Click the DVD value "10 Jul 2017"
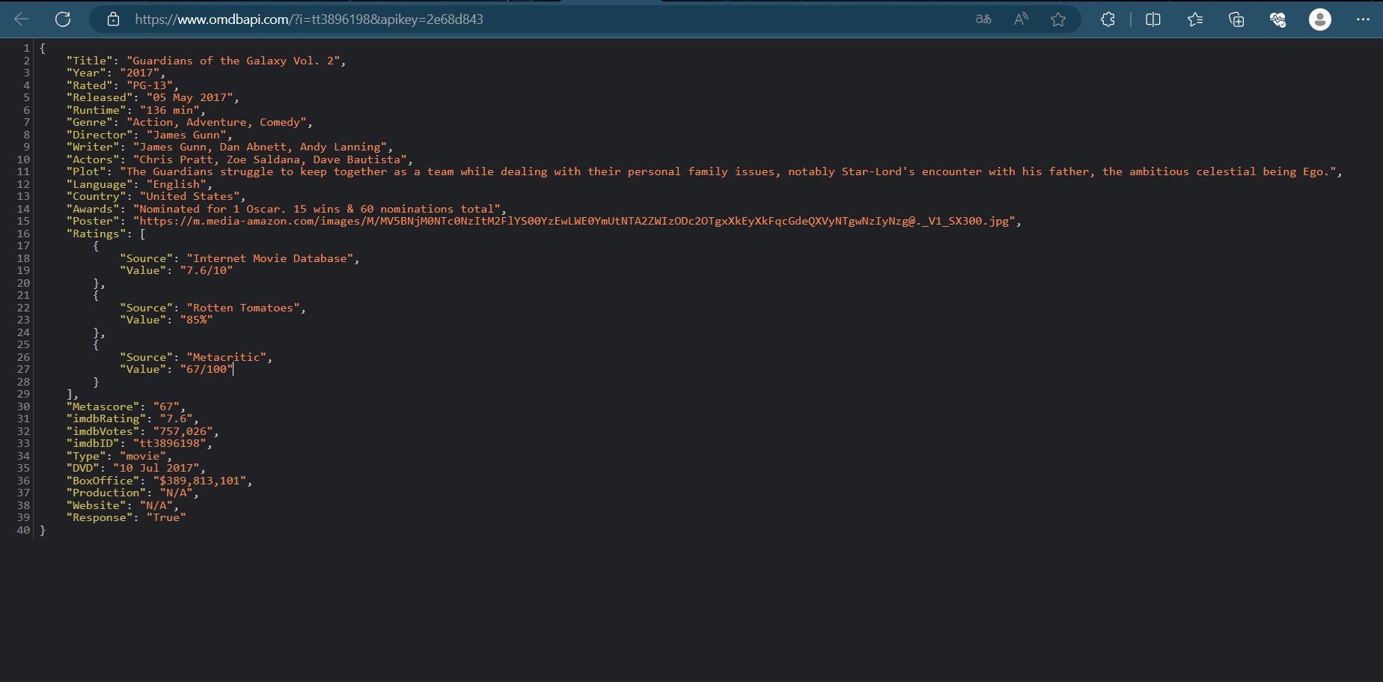This screenshot has height=682, width=1383. 156,468
